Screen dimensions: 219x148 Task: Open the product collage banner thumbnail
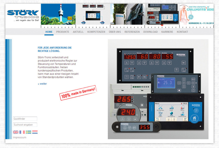click(x=162, y=14)
